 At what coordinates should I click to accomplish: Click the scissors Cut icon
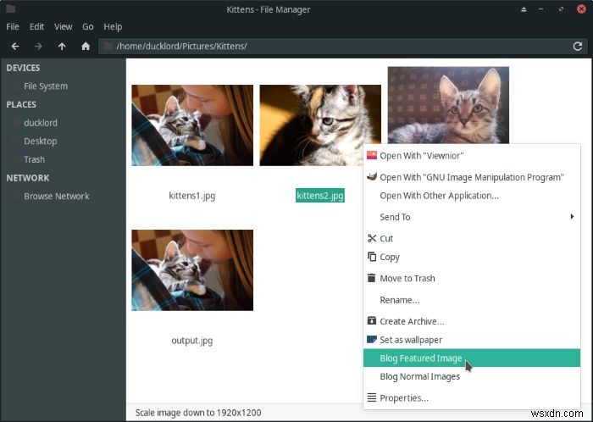(x=372, y=238)
